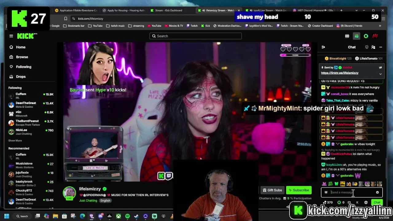Click the red profile avatar icon in header

(x=375, y=36)
